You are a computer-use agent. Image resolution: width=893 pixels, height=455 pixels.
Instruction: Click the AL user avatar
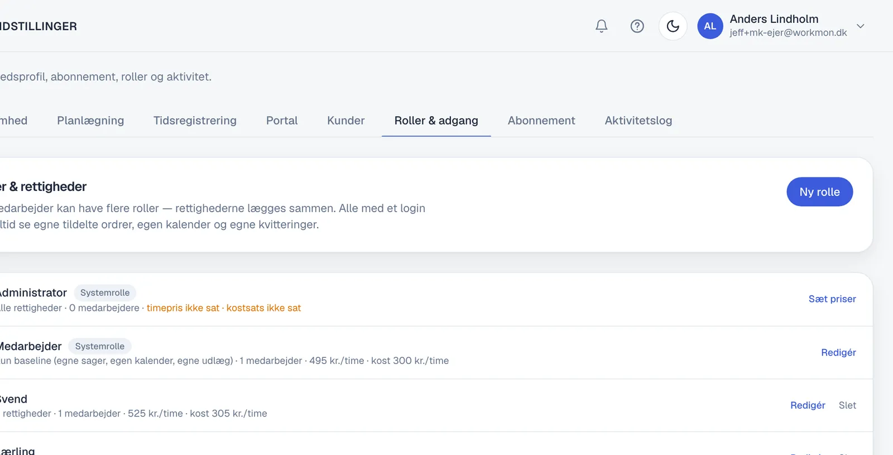tap(710, 26)
